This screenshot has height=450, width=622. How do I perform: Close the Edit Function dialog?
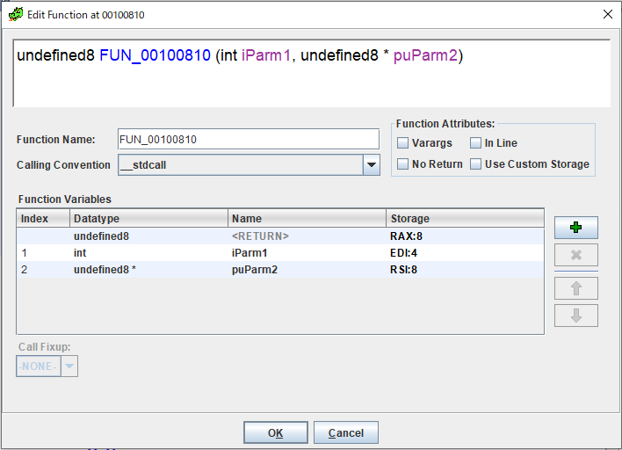point(607,14)
